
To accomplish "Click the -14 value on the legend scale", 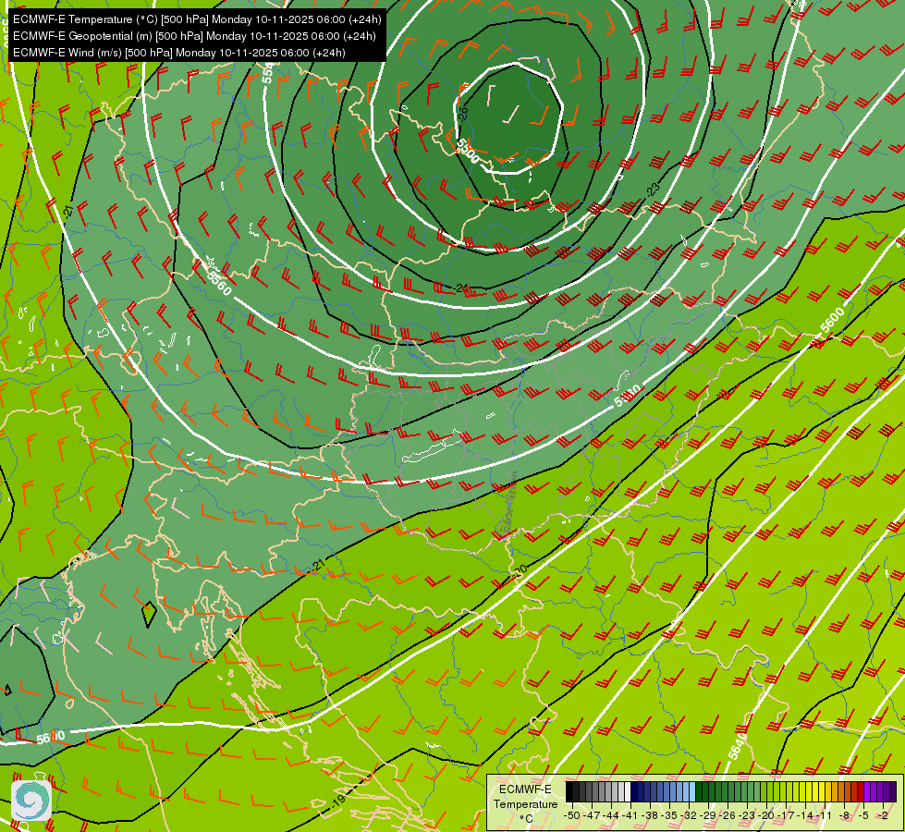I will pyautogui.click(x=805, y=815).
